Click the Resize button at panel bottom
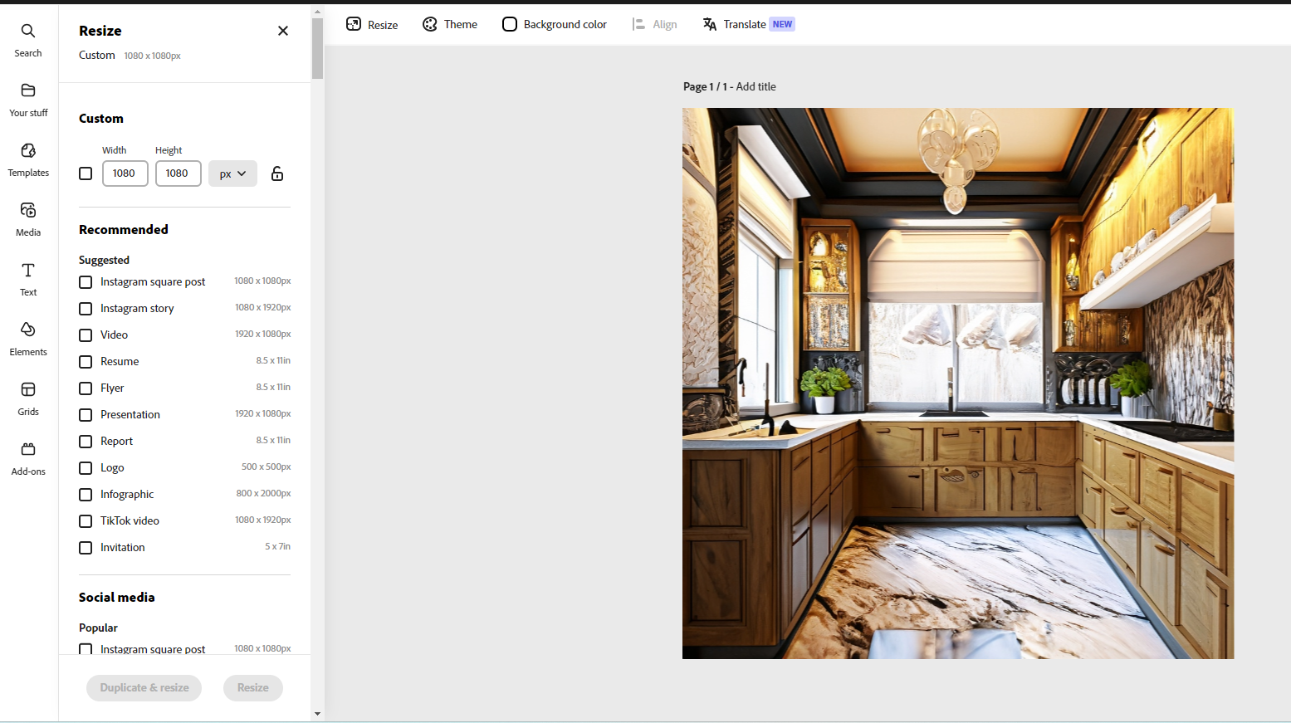This screenshot has height=723, width=1291. (253, 687)
